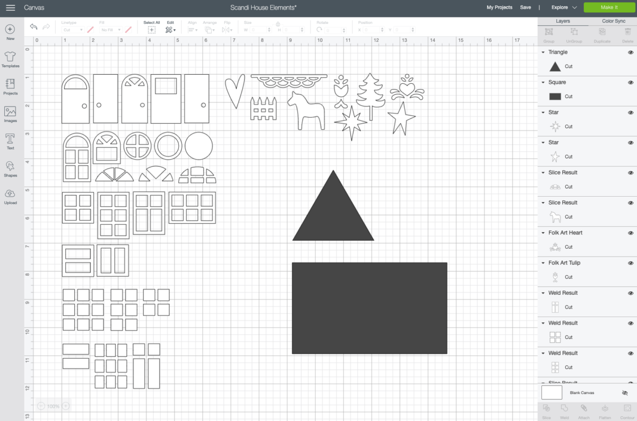Zoom out with the minus icon

[41, 406]
